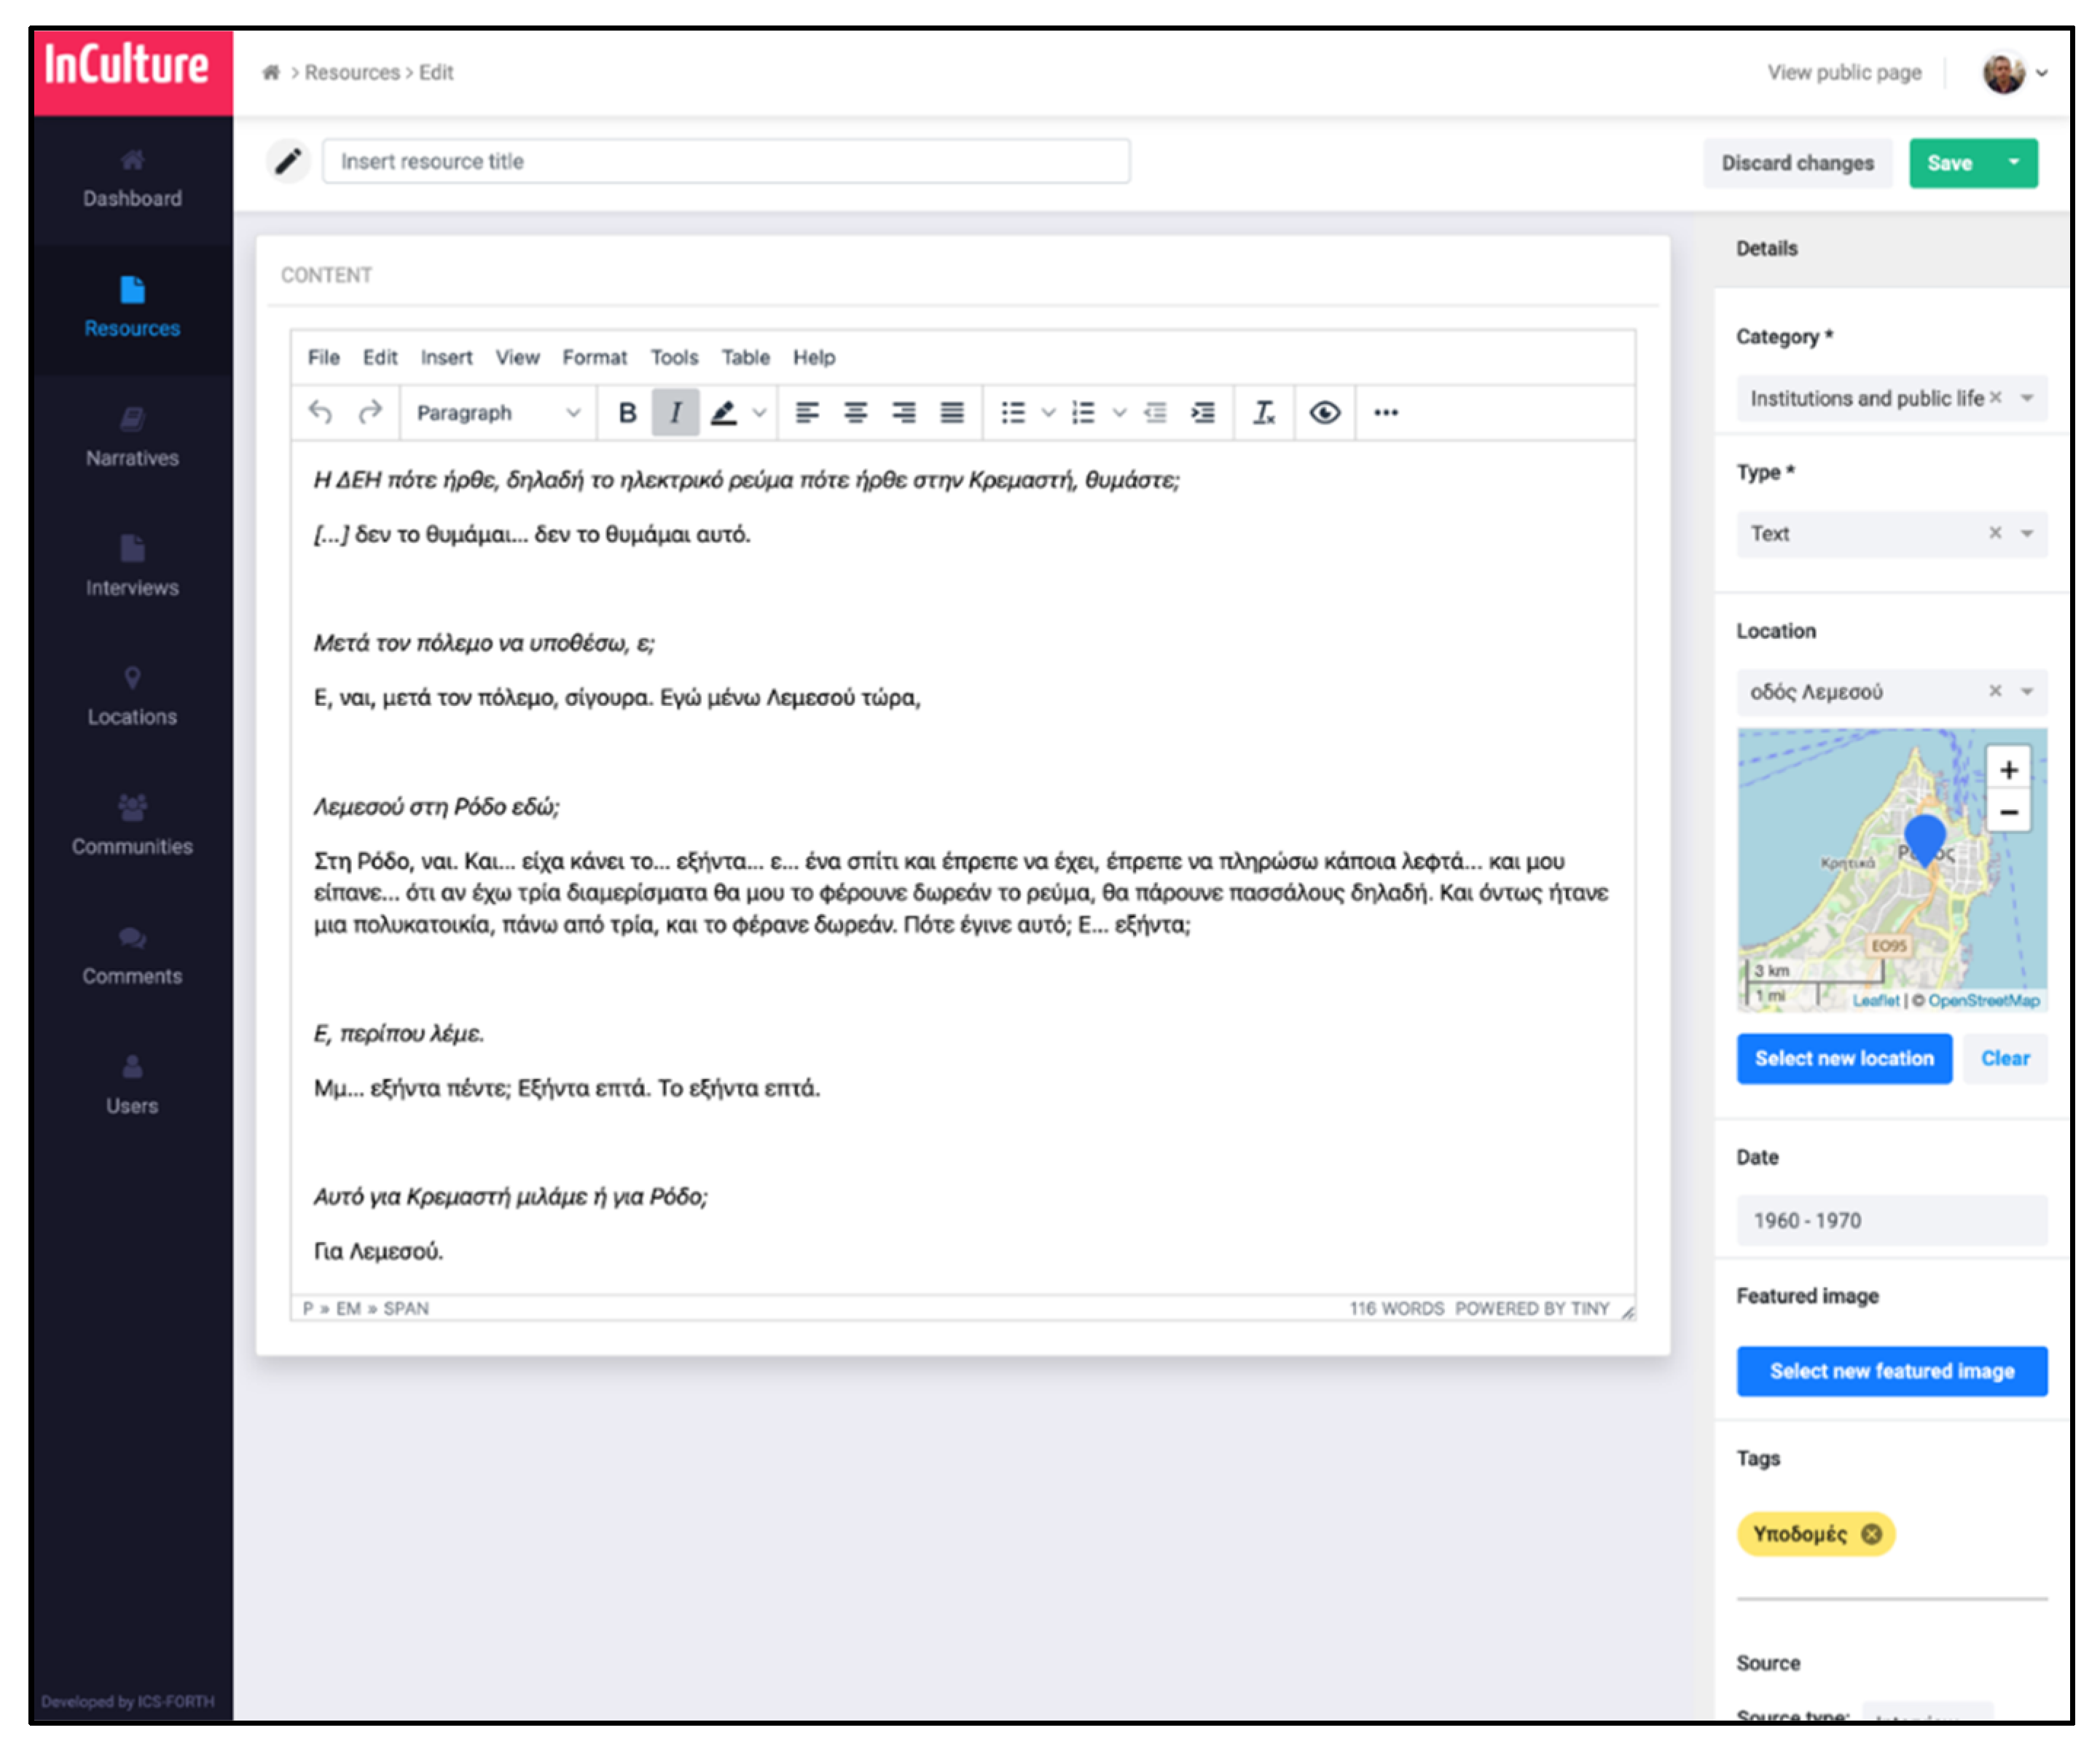Justify the paragraph text
This screenshot has height=1749, width=2100.
tap(952, 413)
